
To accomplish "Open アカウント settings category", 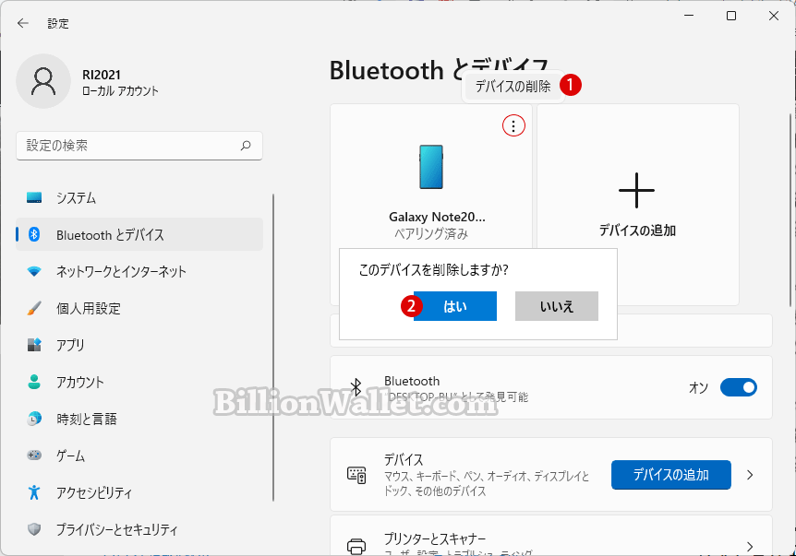I will [x=139, y=382].
